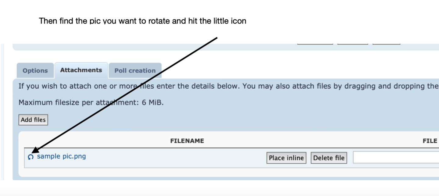The width and height of the screenshot is (439, 196).
Task: Click the leftmost cut-off button above the tabs
Action: [x=315, y=44]
